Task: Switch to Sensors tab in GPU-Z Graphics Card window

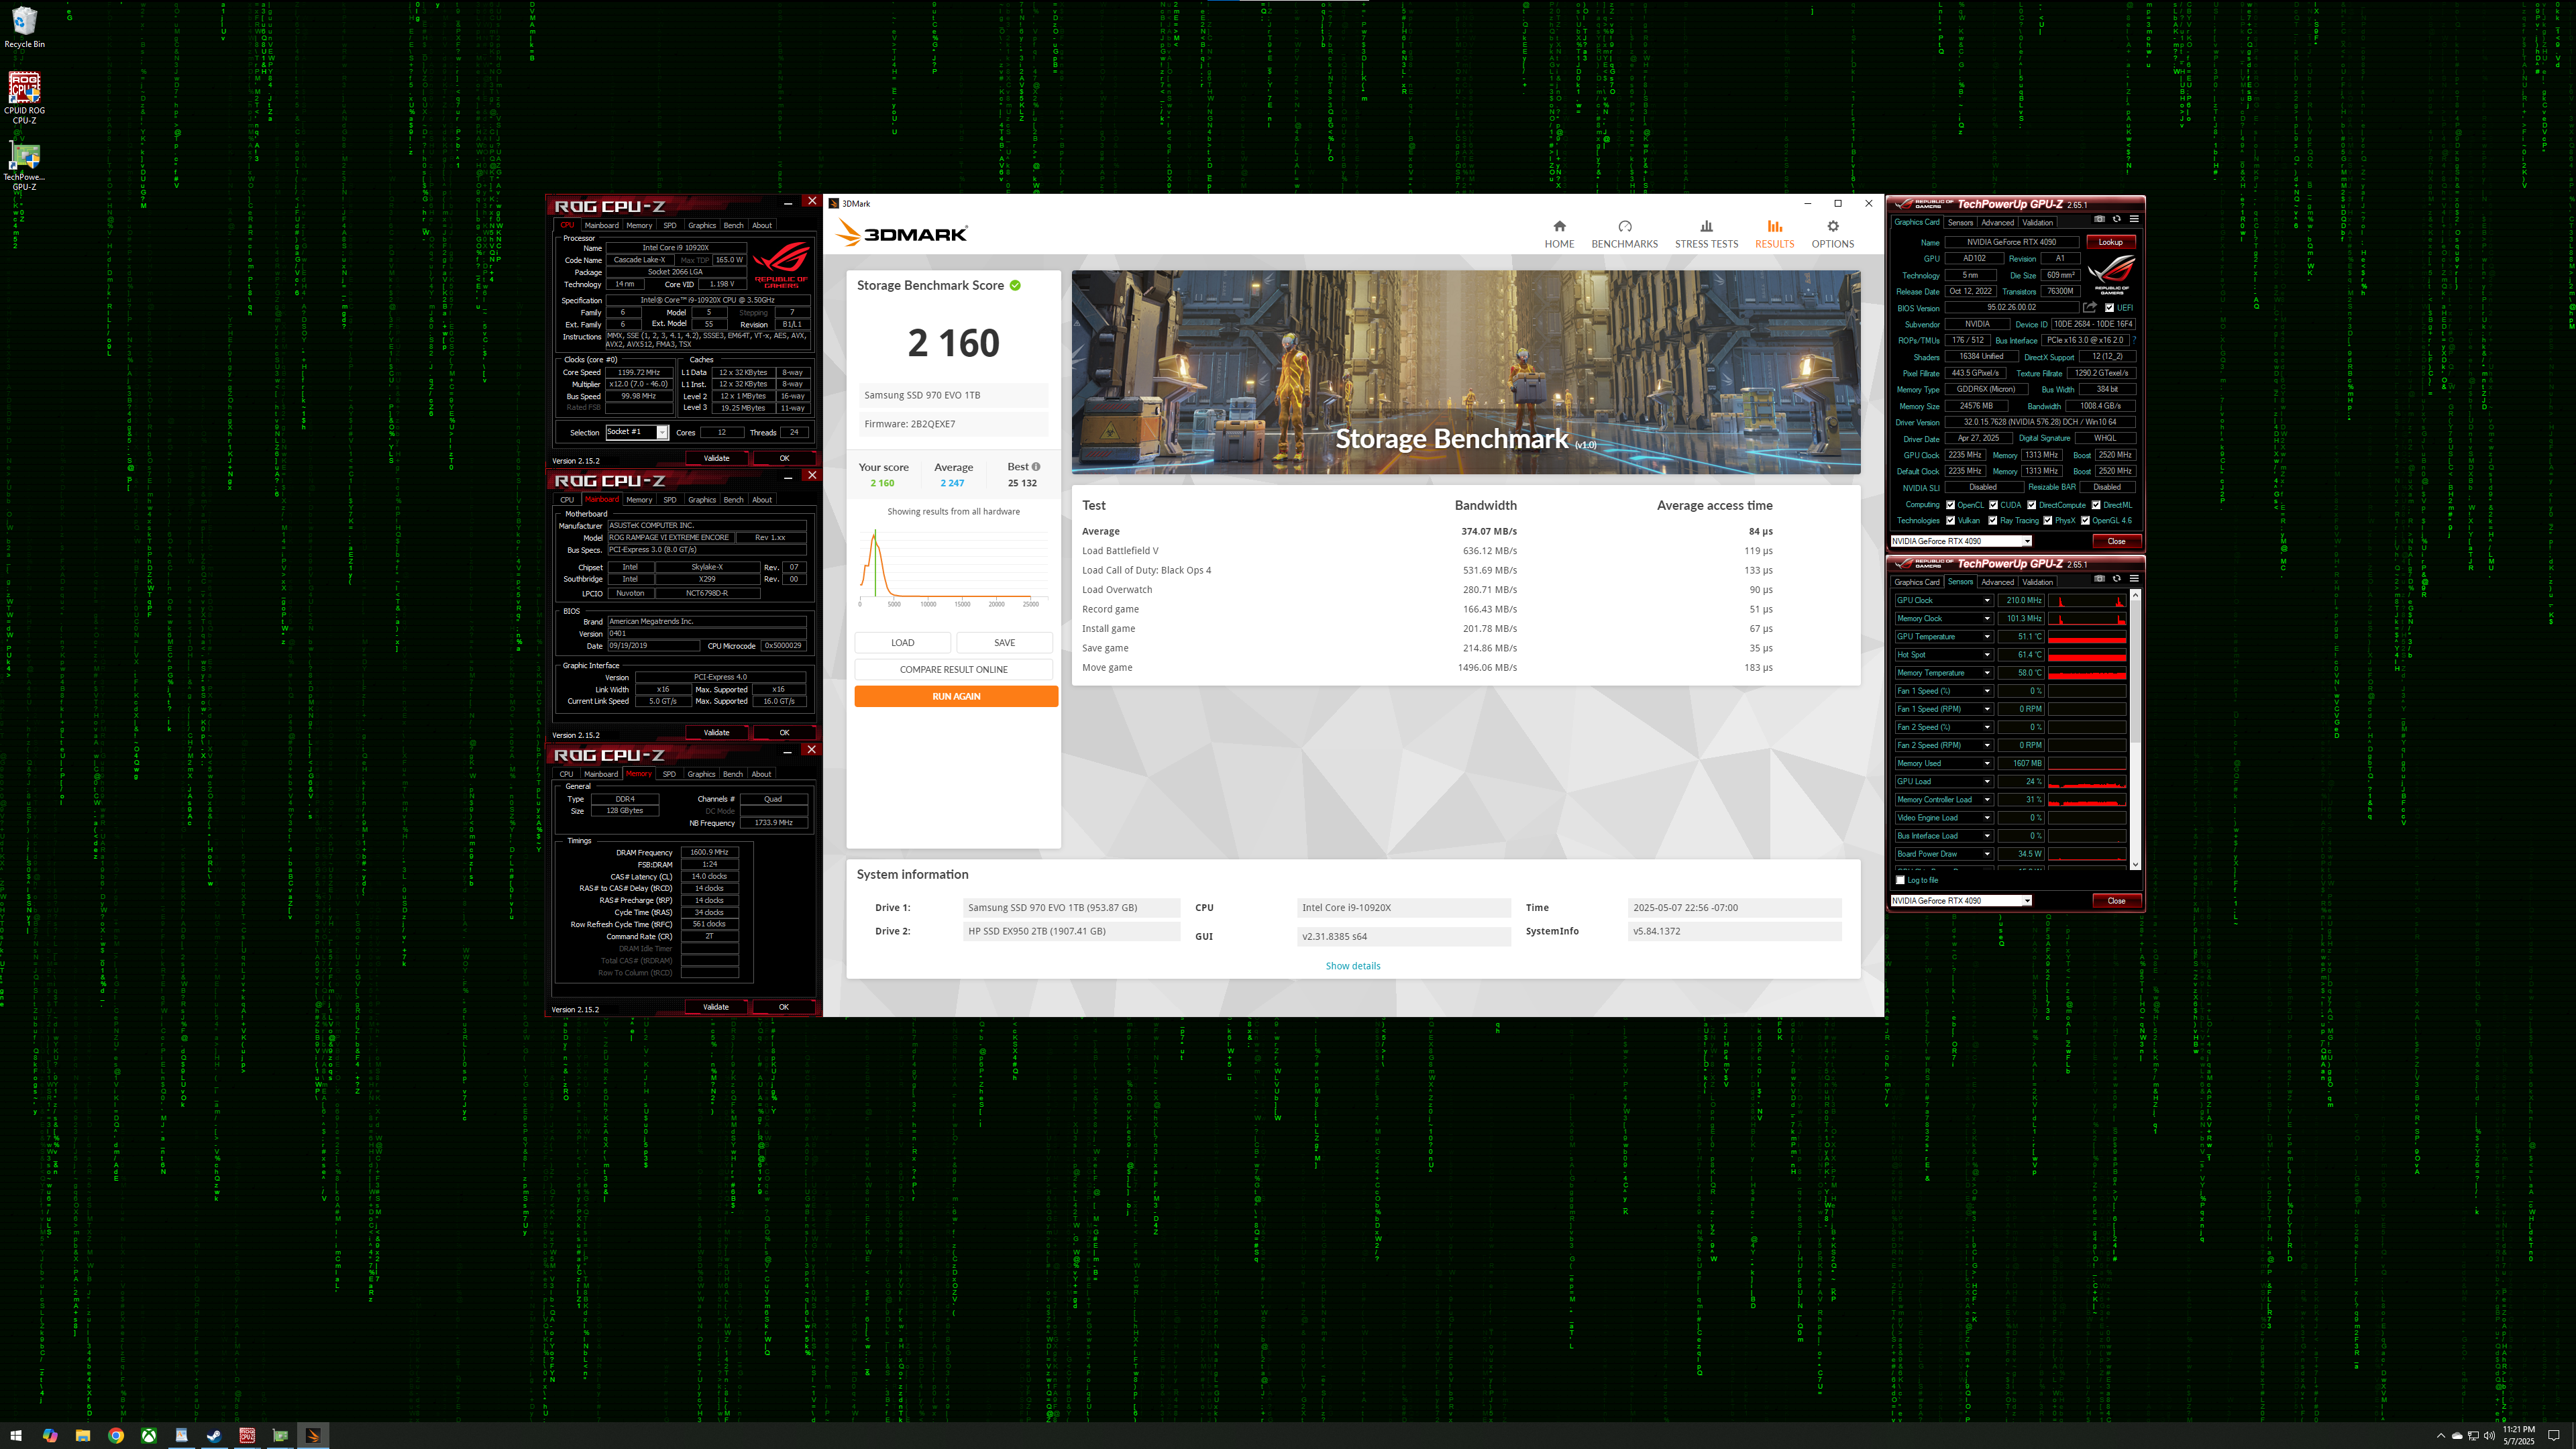Action: pyautogui.click(x=1960, y=222)
